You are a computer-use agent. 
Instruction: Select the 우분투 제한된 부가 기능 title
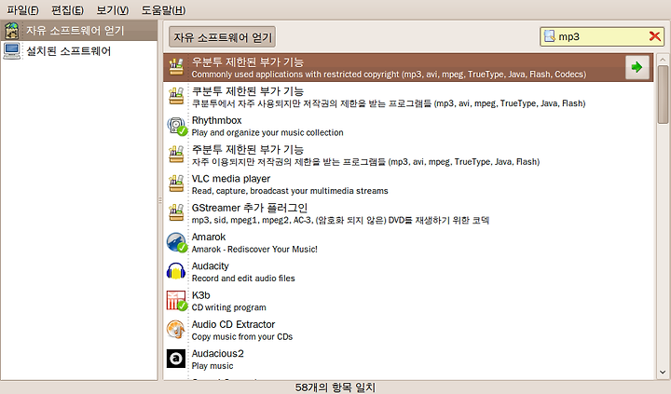[x=248, y=62]
